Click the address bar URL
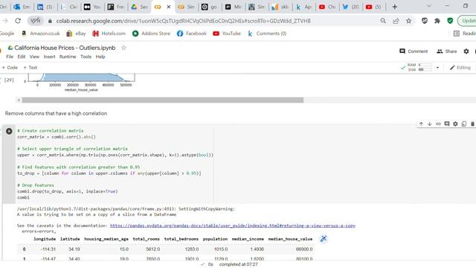 (184, 21)
